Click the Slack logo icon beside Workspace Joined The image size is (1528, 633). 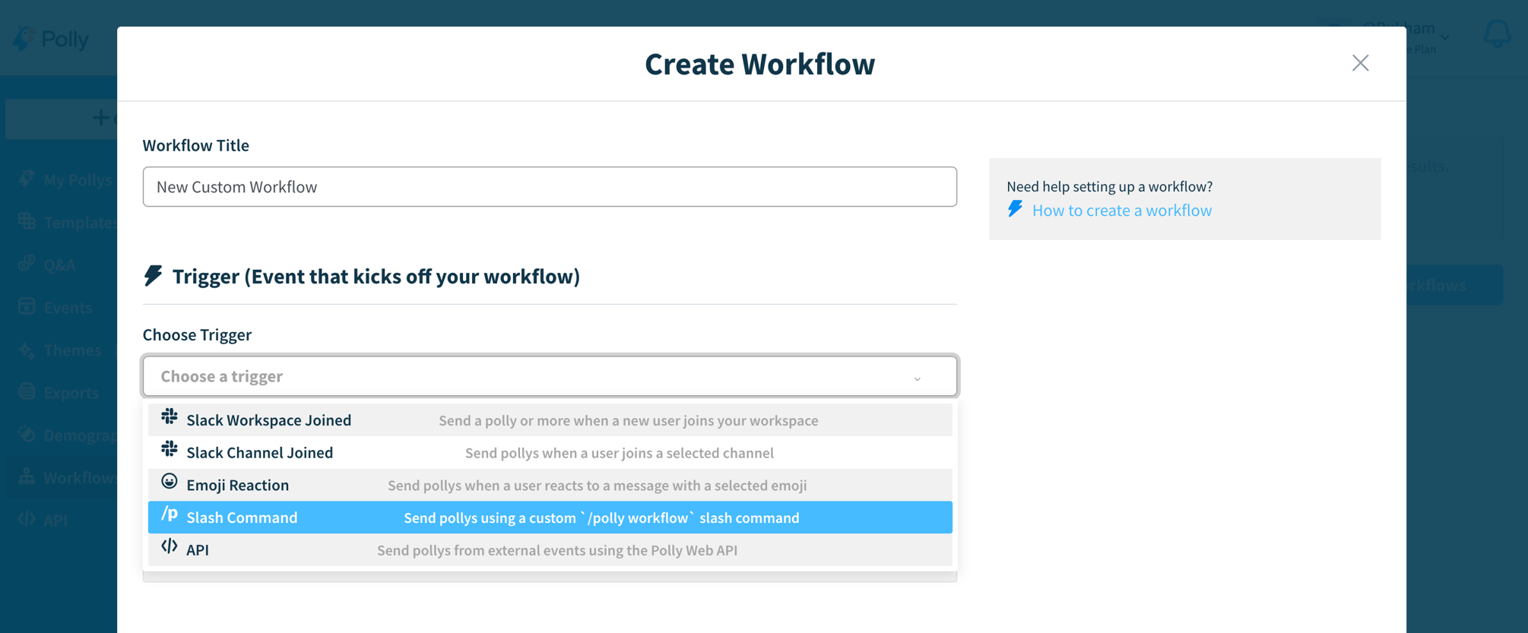click(x=170, y=417)
